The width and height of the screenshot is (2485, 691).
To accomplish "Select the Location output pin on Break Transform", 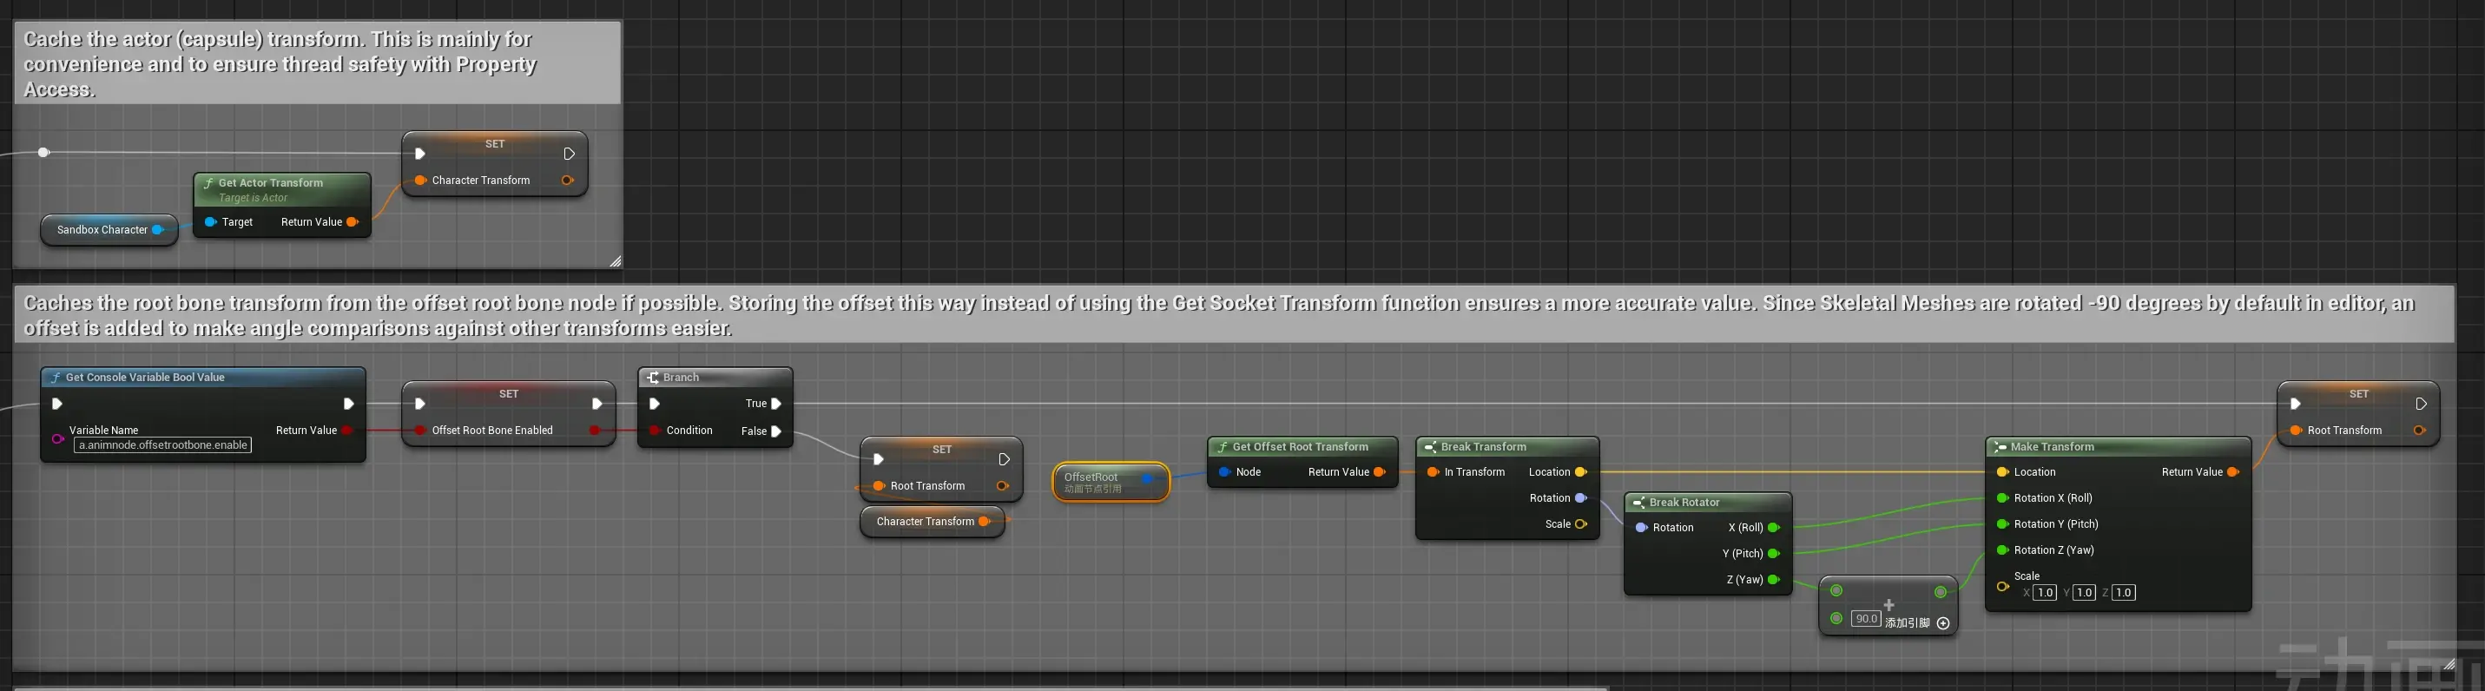I will (1581, 472).
